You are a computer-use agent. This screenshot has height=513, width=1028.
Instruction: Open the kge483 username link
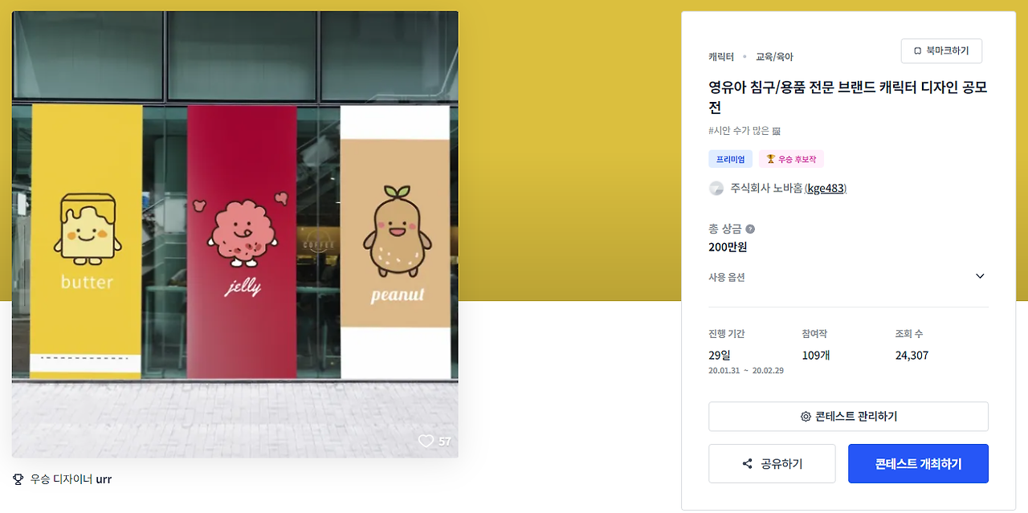pyautogui.click(x=826, y=189)
